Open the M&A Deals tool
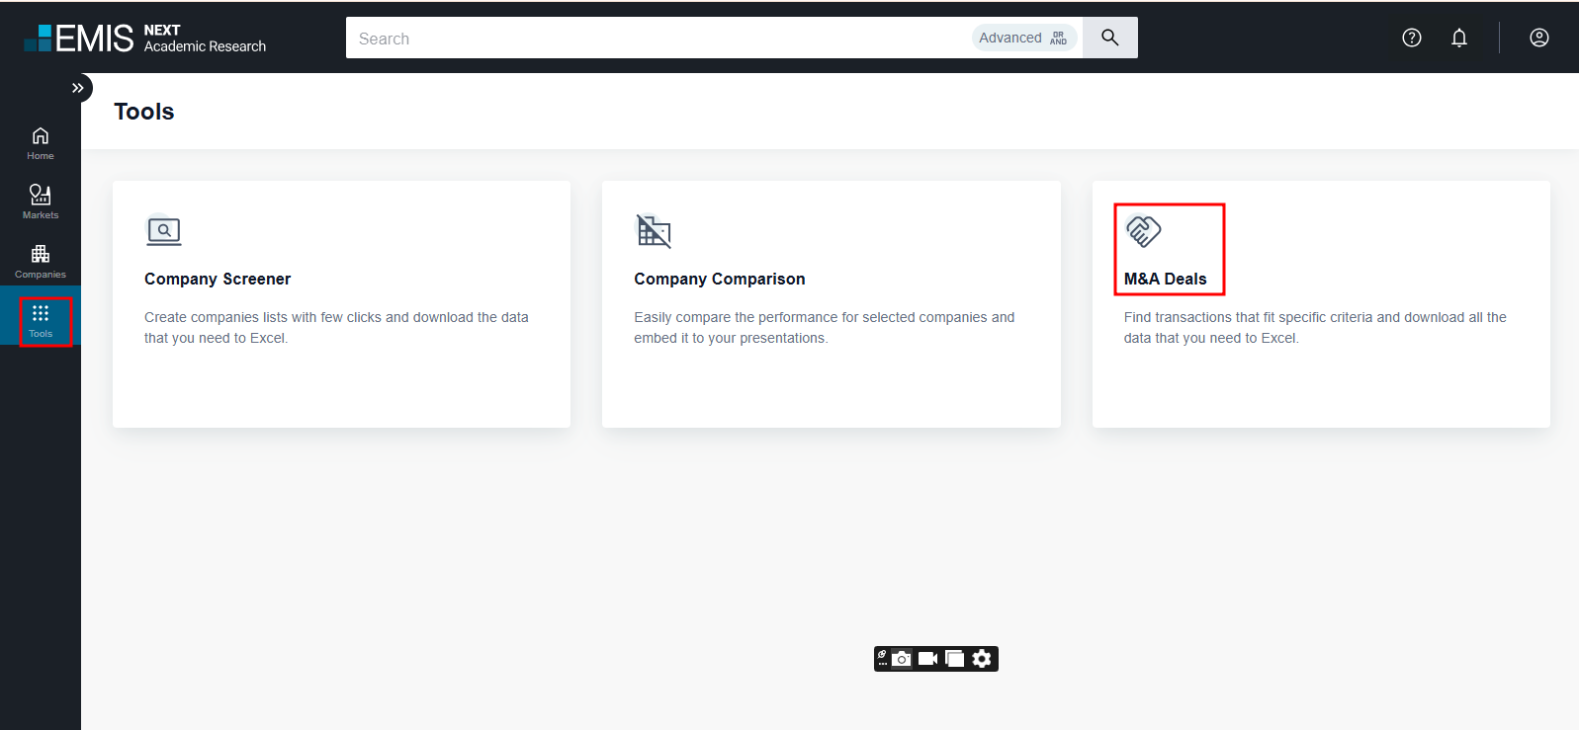 [1165, 280]
